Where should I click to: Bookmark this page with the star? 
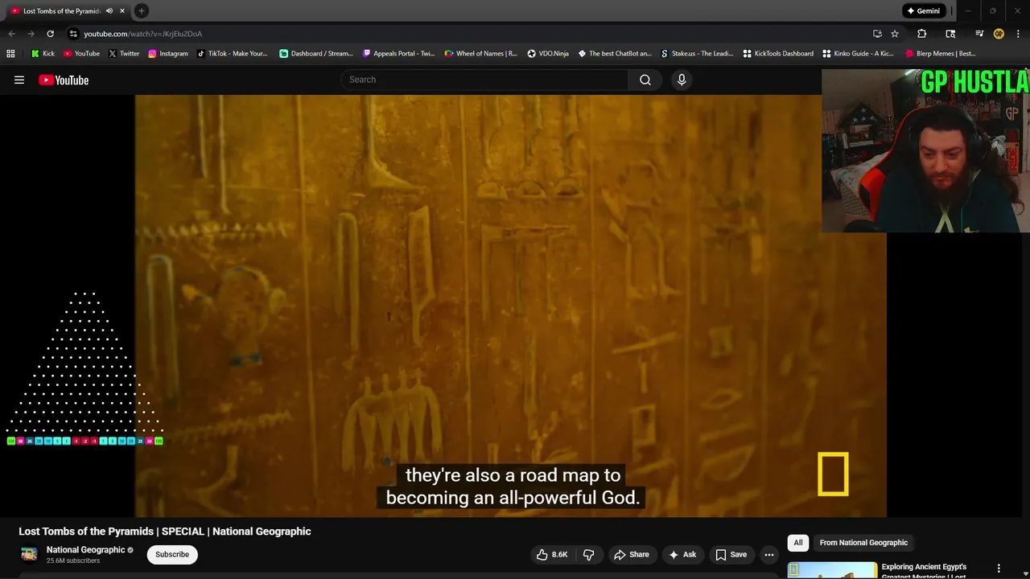[x=895, y=34]
